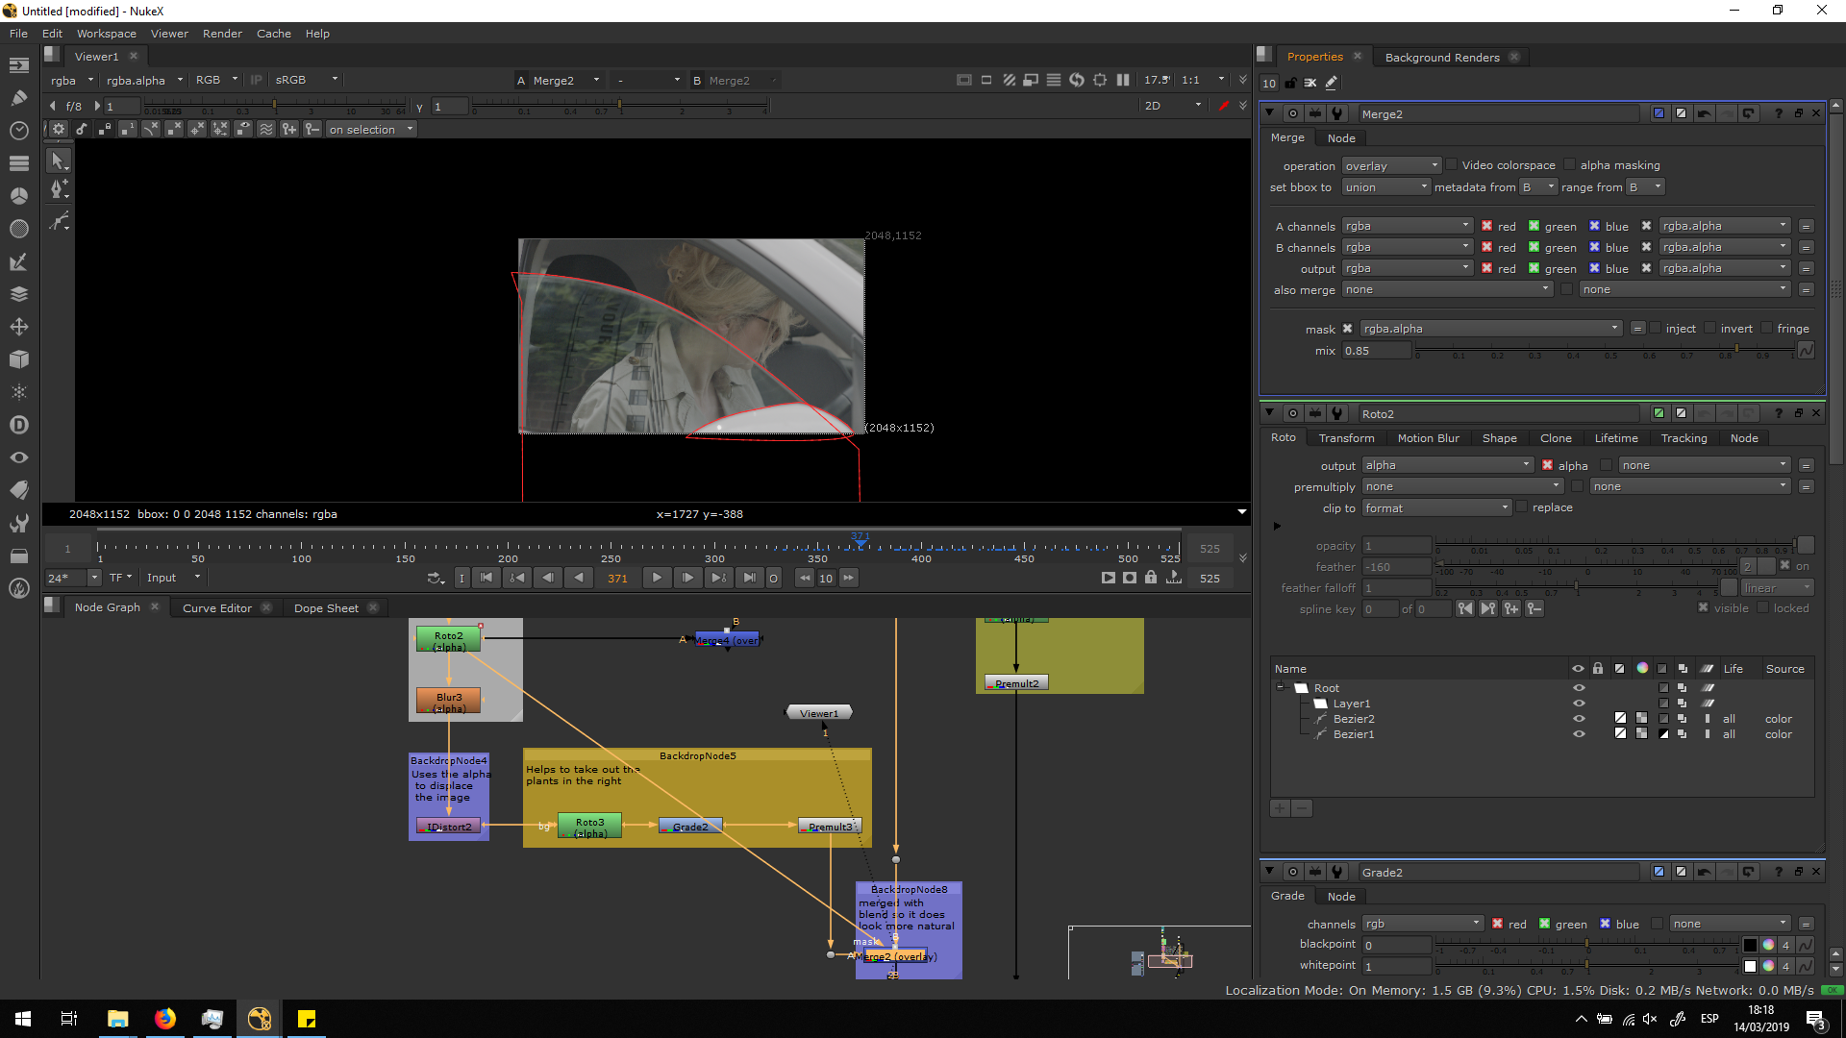Open the Merge operation overlay dropdown
1846x1038 pixels.
coord(1390,165)
